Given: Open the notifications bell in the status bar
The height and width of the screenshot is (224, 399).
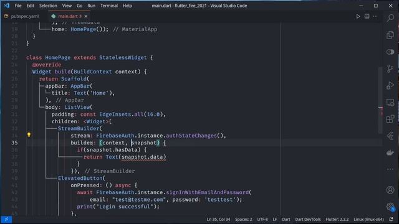Looking at the screenshot, I should click(391, 219).
